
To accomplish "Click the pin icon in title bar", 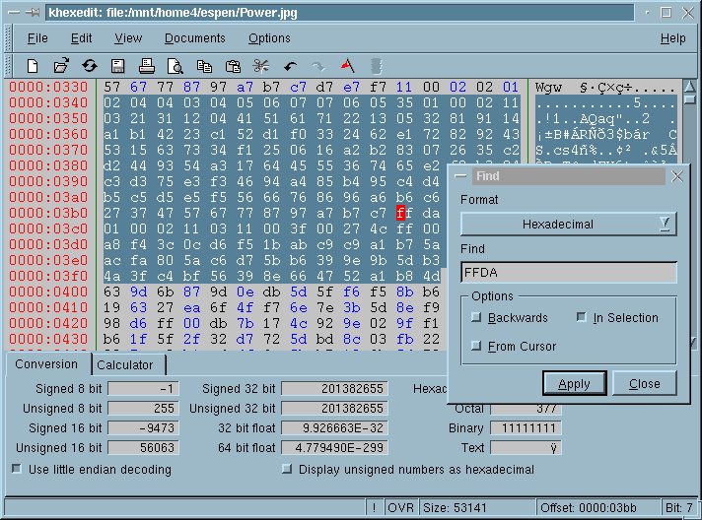I will point(33,13).
